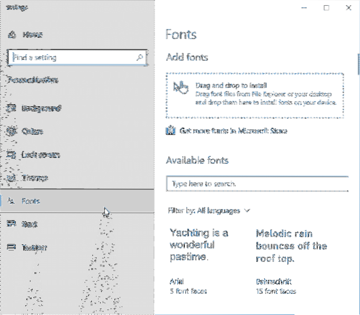Open the Bahnschrift font preview tile

(291, 260)
